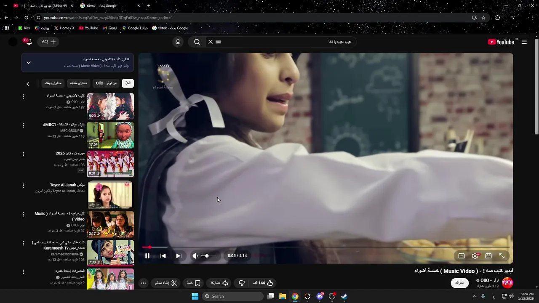Open the 5:20 duration video thumbnail

tap(110, 106)
